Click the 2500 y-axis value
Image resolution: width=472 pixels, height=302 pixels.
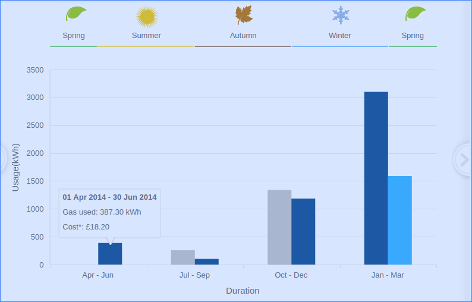click(35, 125)
